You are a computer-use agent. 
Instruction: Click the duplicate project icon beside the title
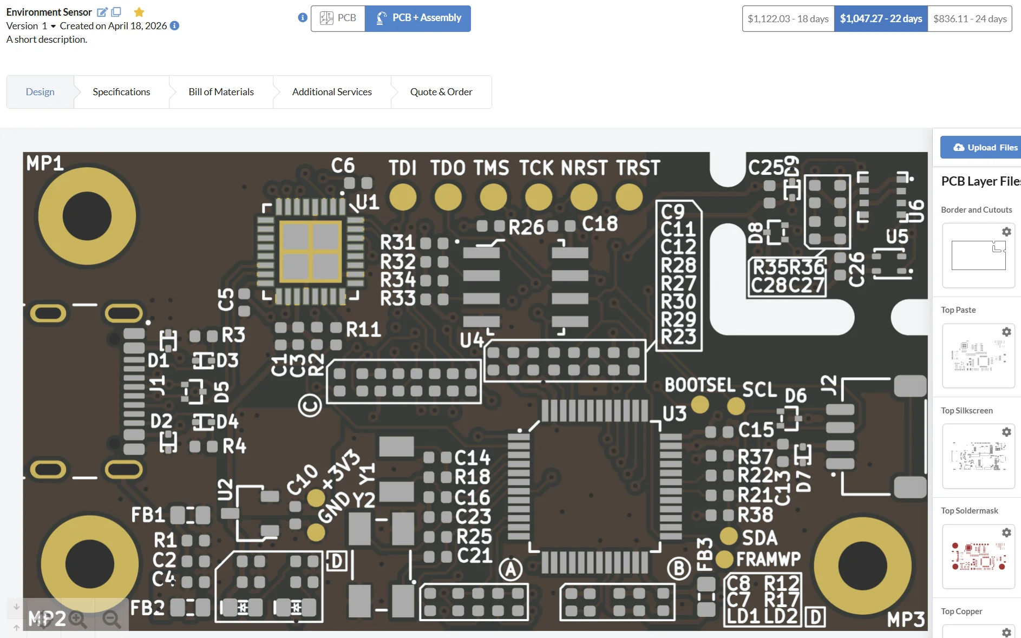(116, 12)
